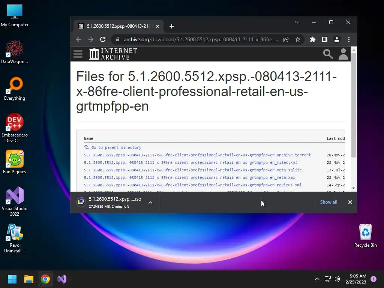
Task: Go to the Internet Archive home logo
Action: [x=113, y=54]
